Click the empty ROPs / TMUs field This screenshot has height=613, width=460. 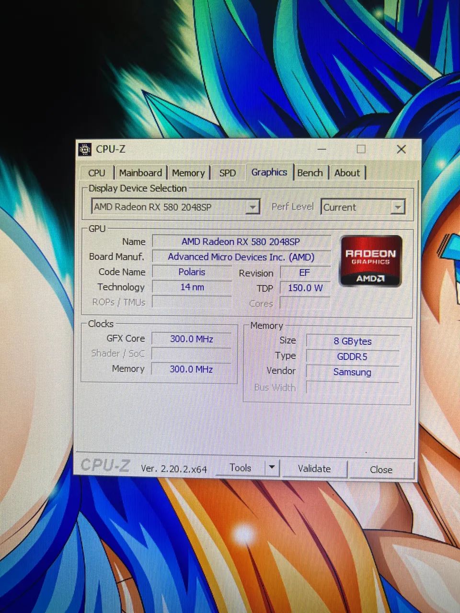pyautogui.click(x=192, y=302)
